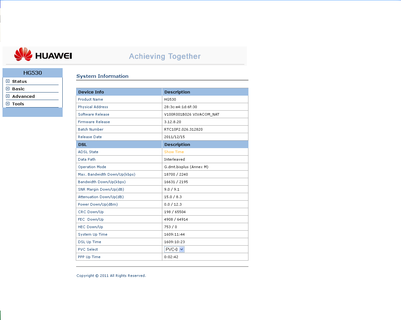
Task: Expand the Status menu plus icon
Action: tap(8, 81)
